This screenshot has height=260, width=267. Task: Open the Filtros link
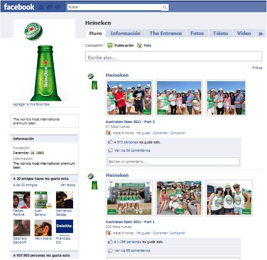coord(257,68)
